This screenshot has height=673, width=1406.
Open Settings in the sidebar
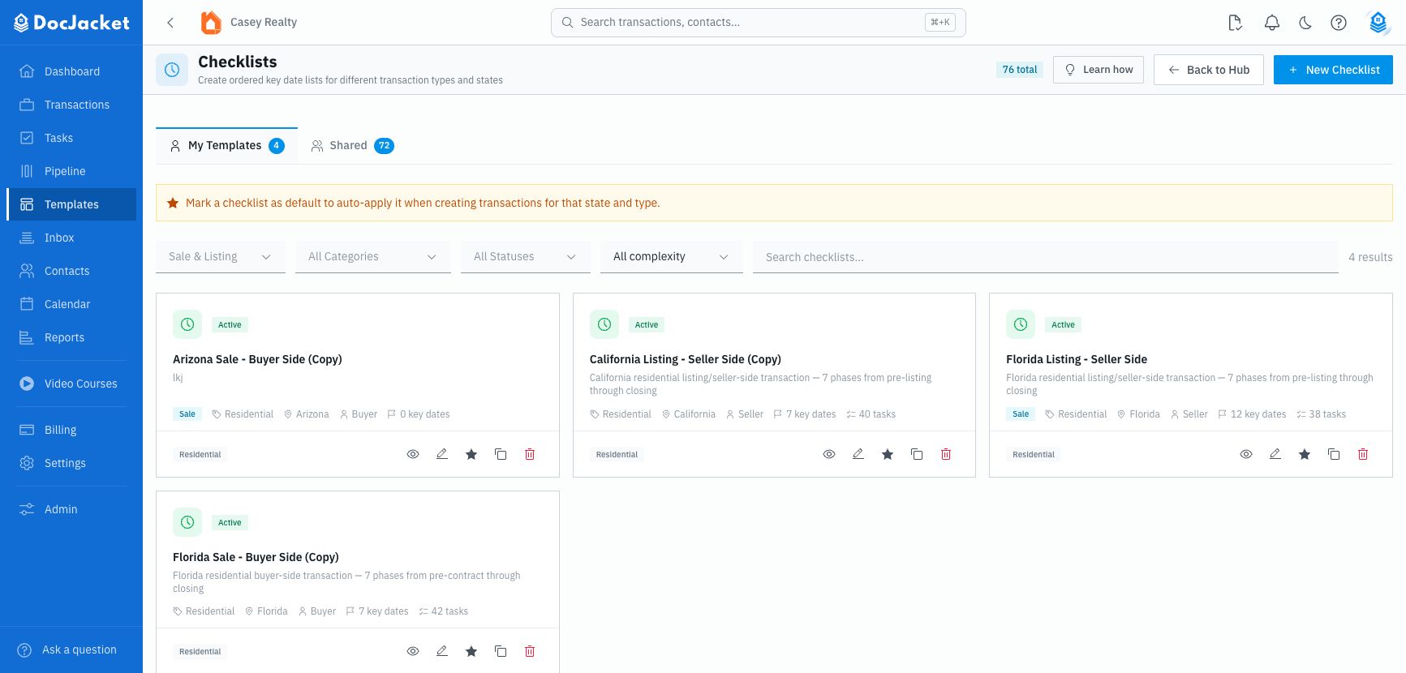pos(71,463)
